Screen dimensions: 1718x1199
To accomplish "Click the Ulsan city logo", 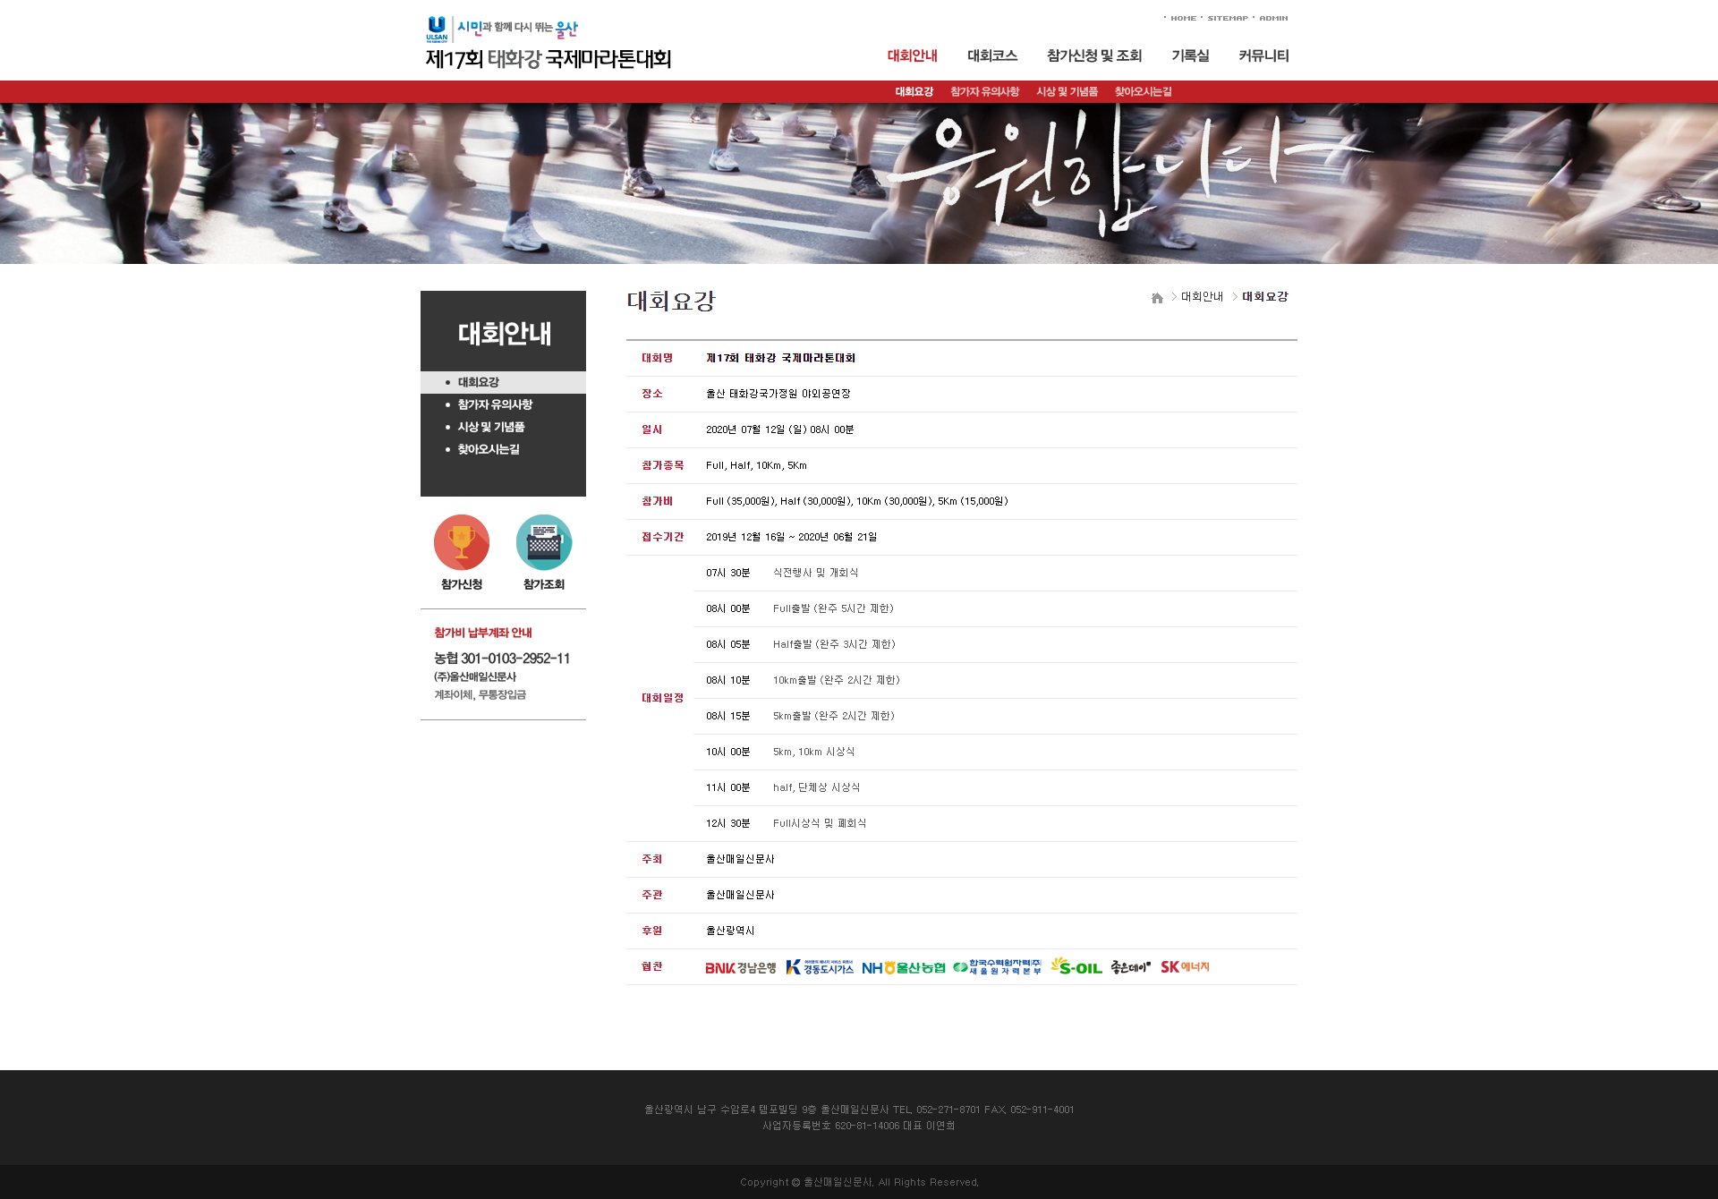I will click(437, 29).
